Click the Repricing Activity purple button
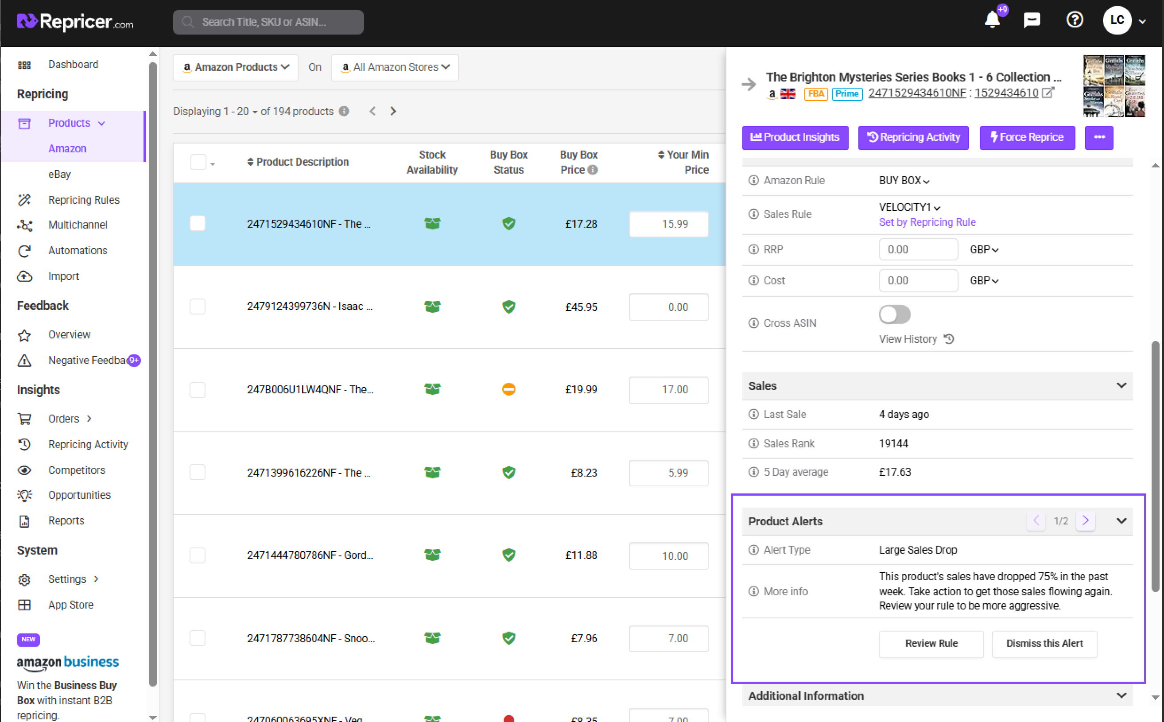 913,137
